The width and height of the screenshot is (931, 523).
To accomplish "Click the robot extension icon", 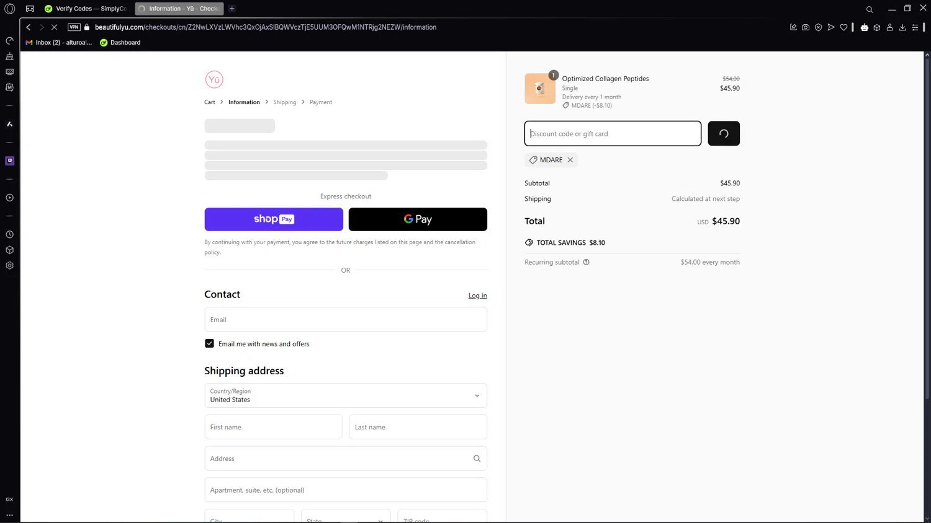I will 865,27.
